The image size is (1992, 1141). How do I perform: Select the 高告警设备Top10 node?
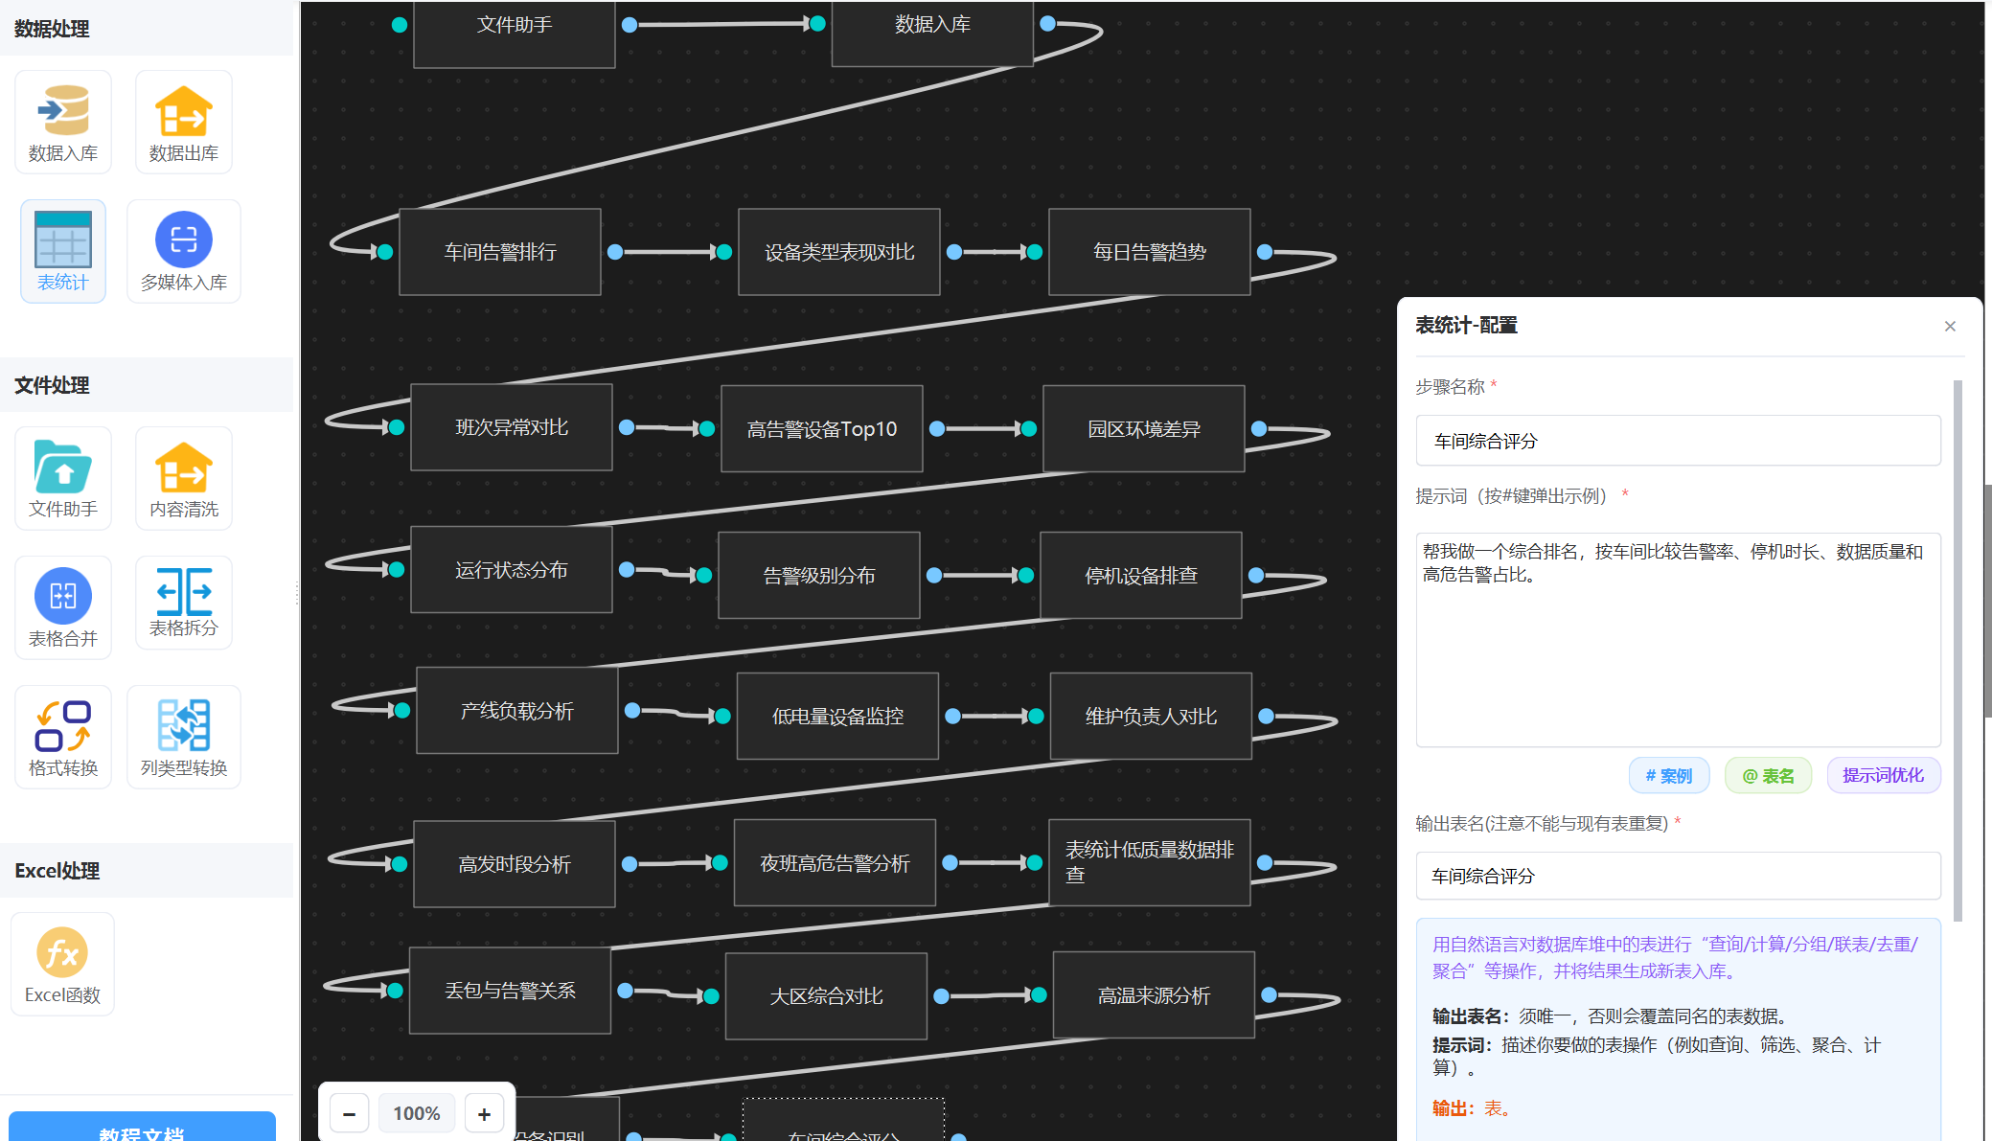pyautogui.click(x=821, y=429)
